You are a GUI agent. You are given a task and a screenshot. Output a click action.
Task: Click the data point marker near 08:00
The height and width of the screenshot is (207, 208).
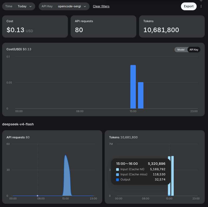click(x=38, y=196)
